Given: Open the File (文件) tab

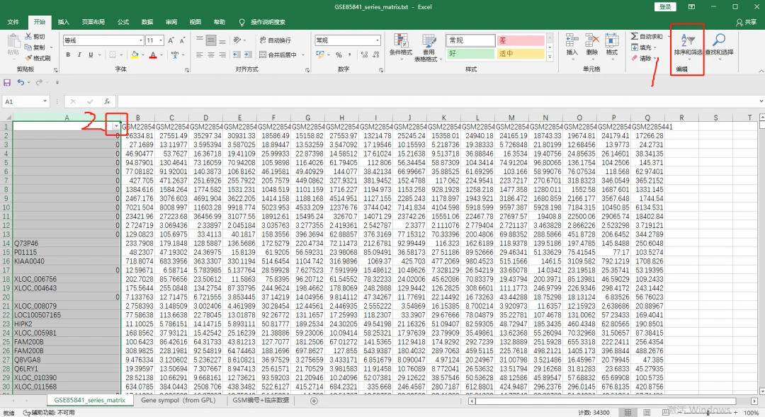Looking at the screenshot, I should 13,22.
